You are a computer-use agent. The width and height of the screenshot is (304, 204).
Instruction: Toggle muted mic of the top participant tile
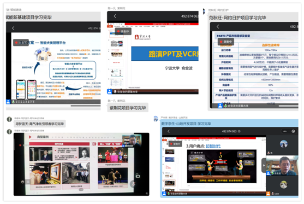click(x=269, y=153)
